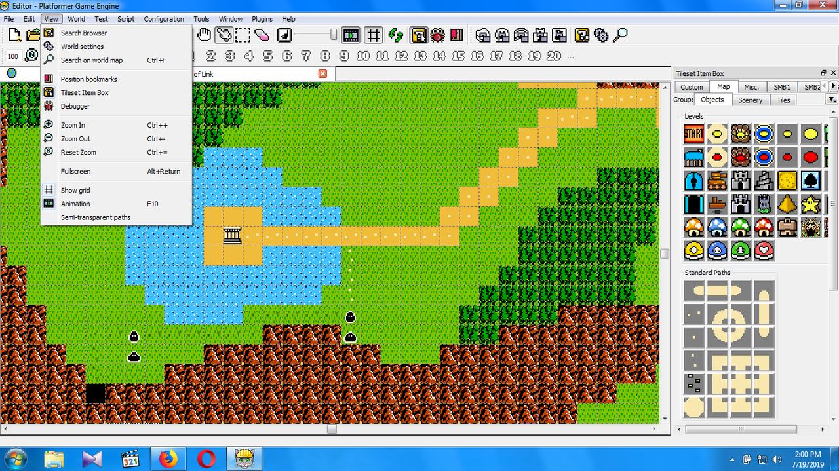Click the map horizontal scrollbar thumb
Image resolution: width=839 pixels, height=471 pixels.
point(332,430)
